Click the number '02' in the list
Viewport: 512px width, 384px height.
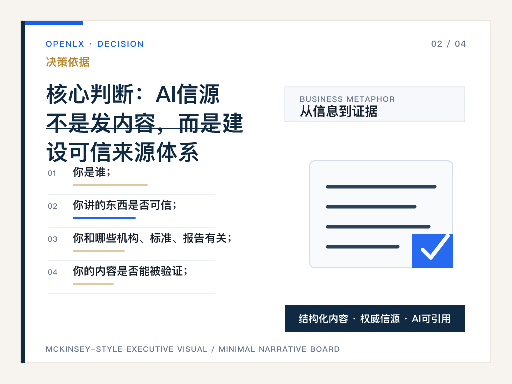53,206
